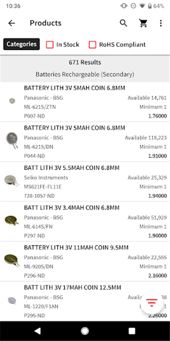Select BATTERY LITH 3V 11MAH COIN 9.5MM
This screenshot has height=341, width=170.
tap(85, 261)
